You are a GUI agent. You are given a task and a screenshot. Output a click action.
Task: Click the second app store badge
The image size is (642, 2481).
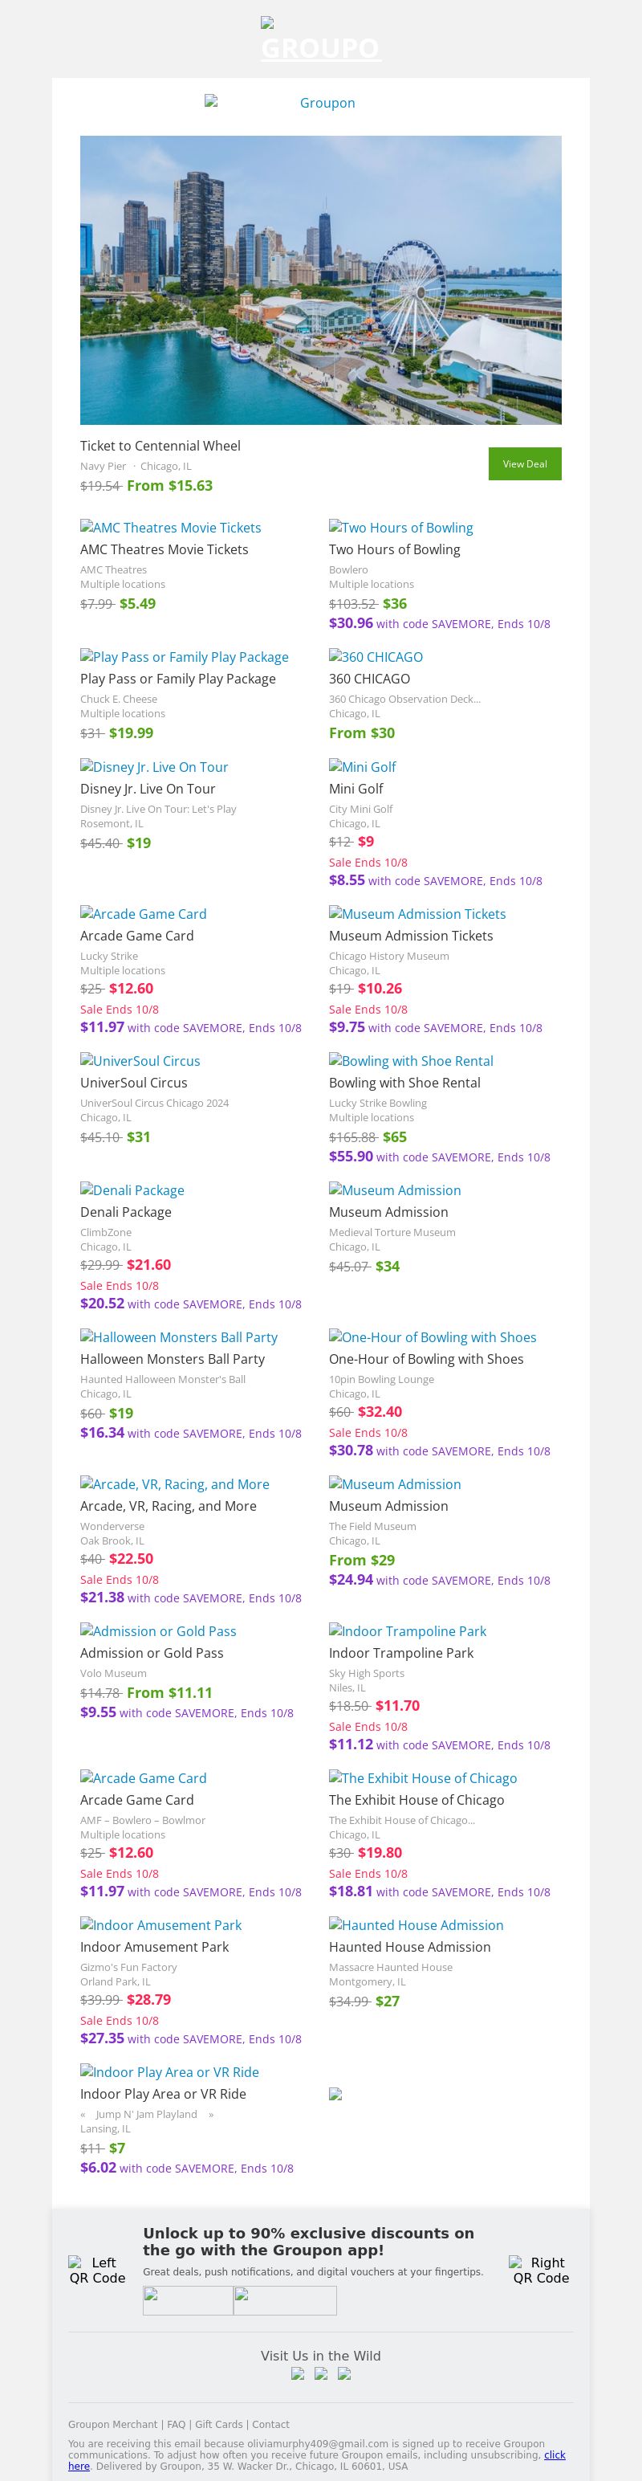point(285,2301)
